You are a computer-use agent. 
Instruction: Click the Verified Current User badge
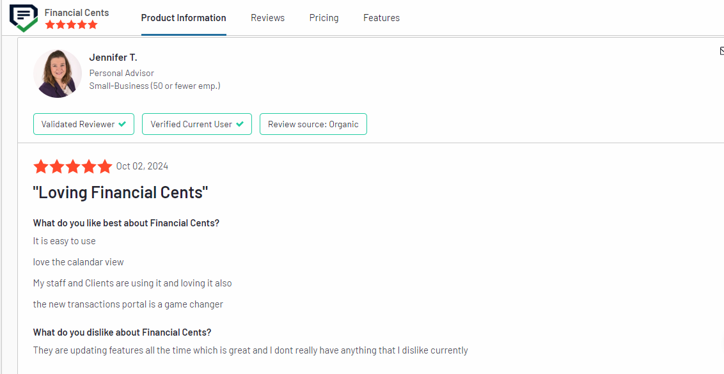point(197,124)
